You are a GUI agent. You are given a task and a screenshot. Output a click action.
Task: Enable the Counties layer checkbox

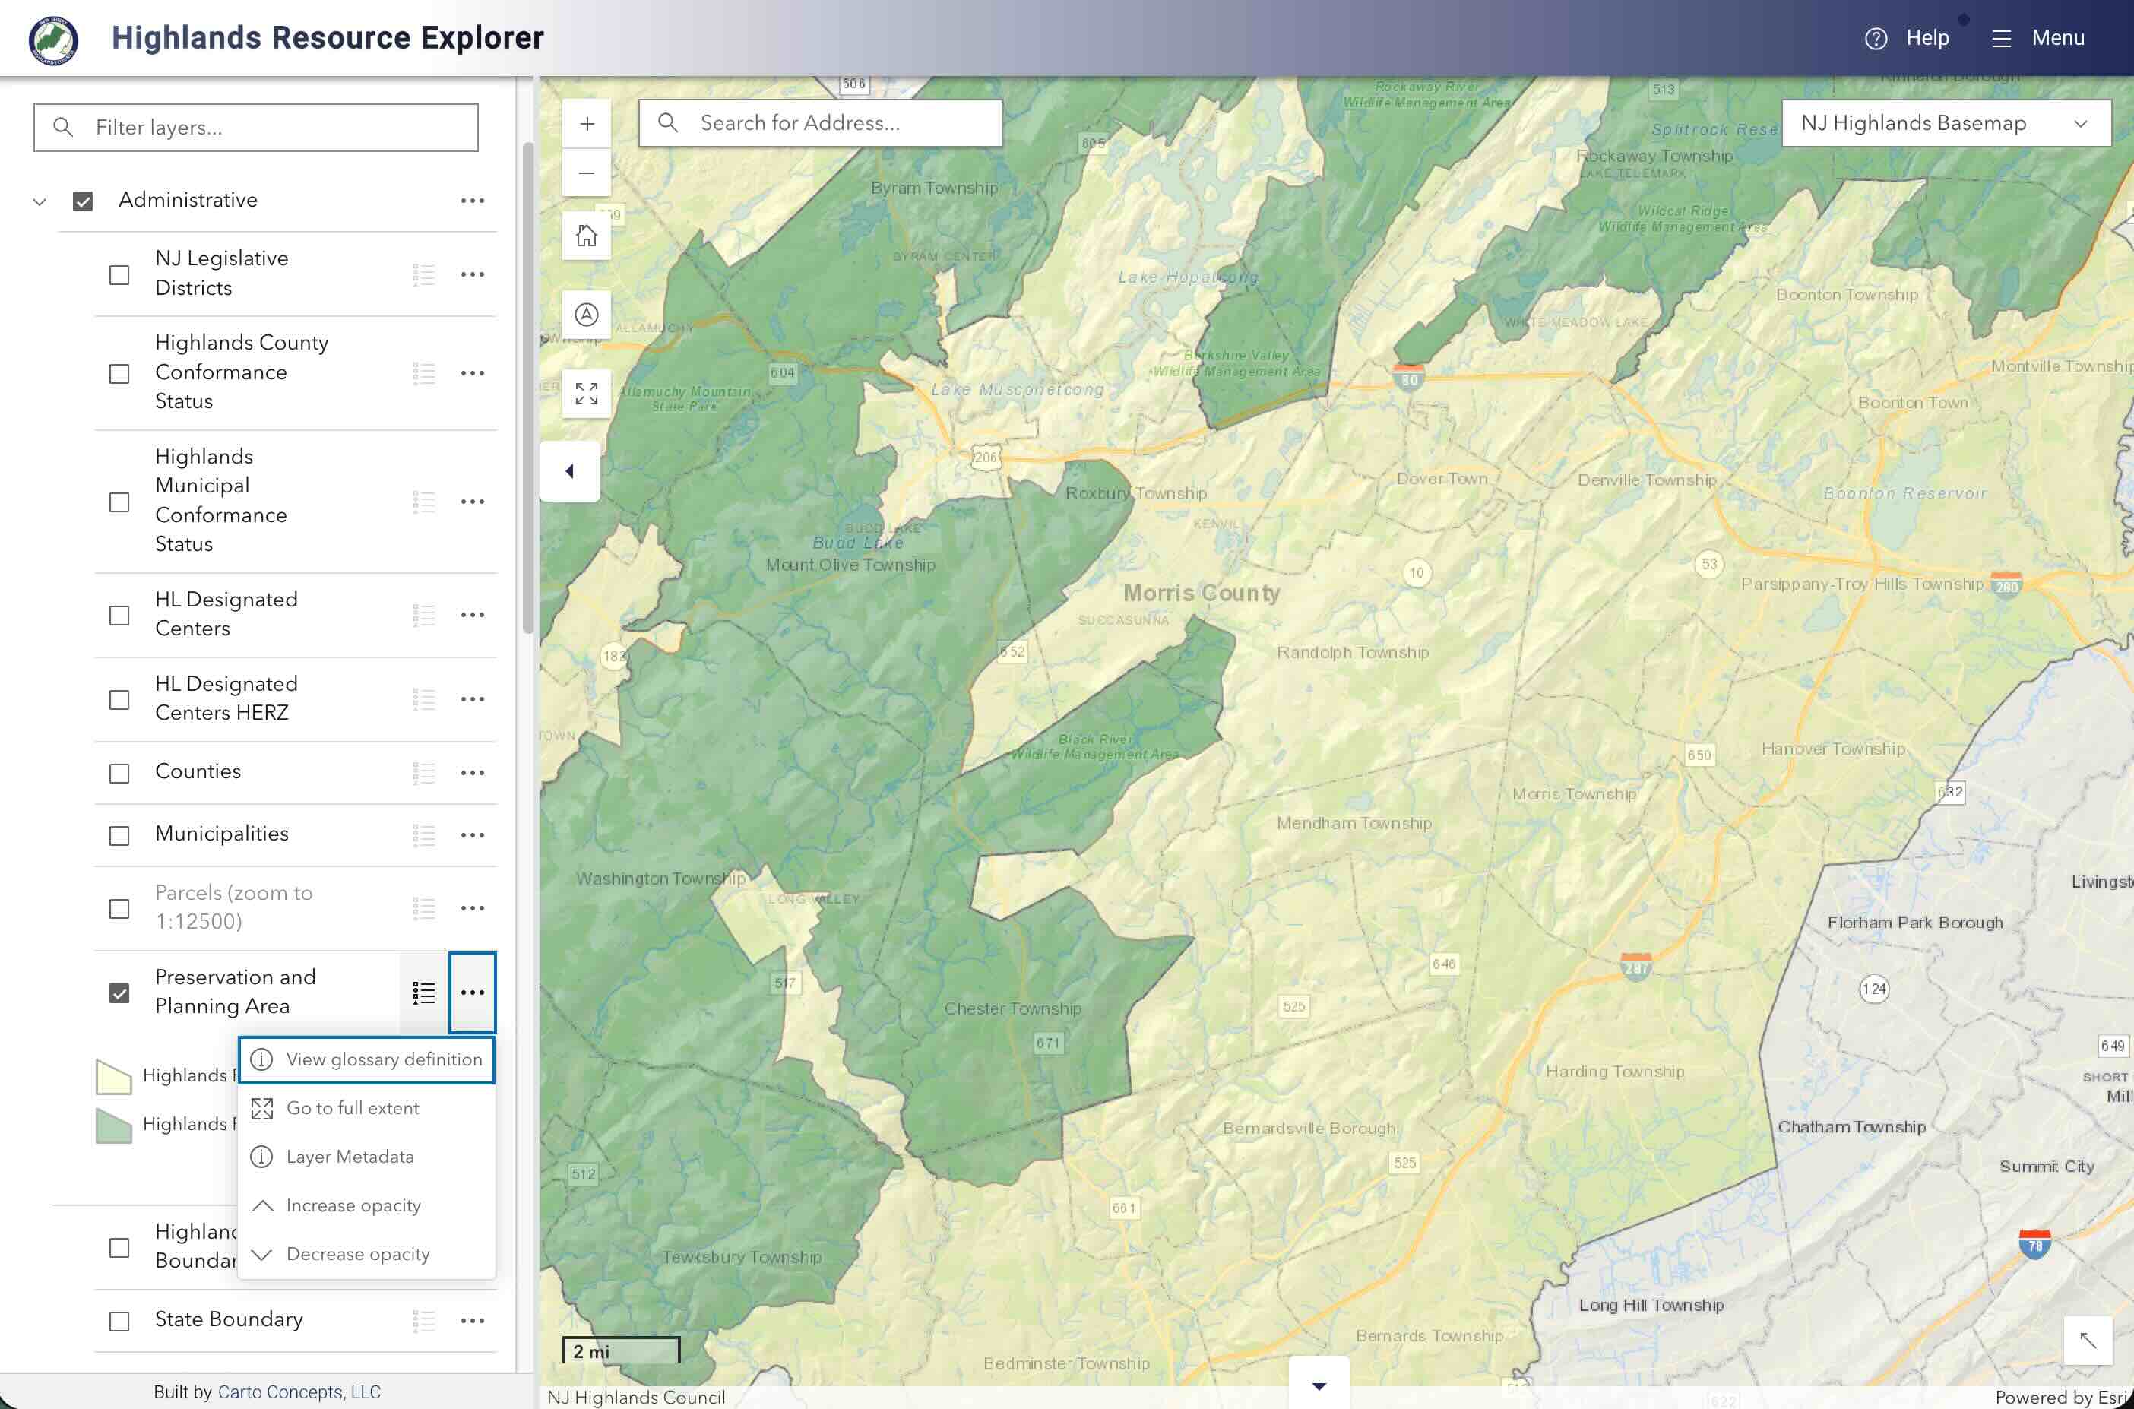click(x=119, y=773)
